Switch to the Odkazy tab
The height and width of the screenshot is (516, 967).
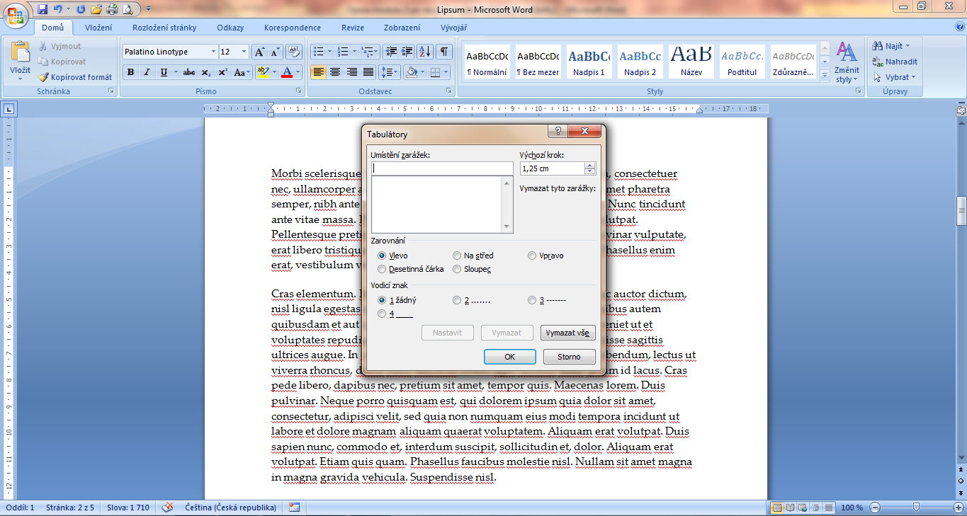(231, 28)
